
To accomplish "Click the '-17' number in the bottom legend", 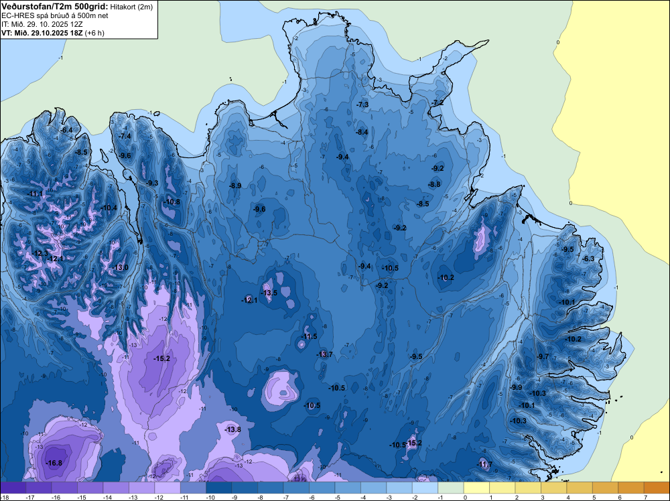I will [x=29, y=498].
